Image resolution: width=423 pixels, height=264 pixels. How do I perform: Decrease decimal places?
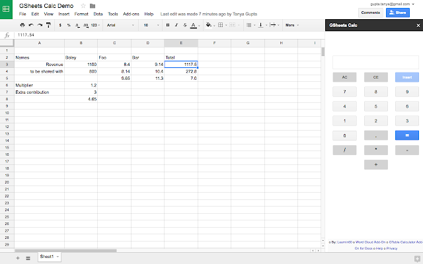point(77,25)
